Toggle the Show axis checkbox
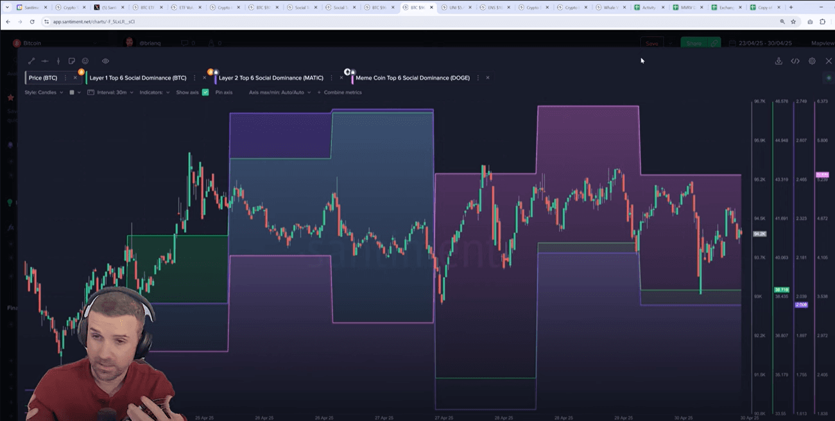Viewport: 835px width, 421px height. 205,92
